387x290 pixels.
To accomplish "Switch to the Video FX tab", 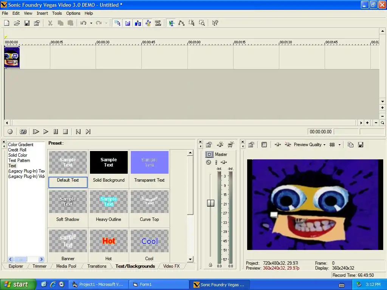I will point(171,266).
